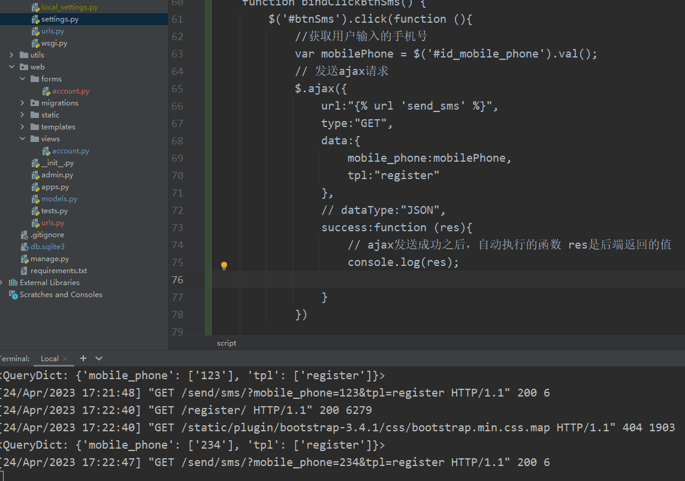Click the admin.py Python file icon
Viewport: 685px width, 481px height.
pos(35,175)
